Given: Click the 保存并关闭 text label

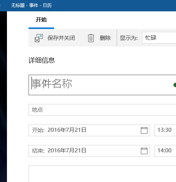Looking at the screenshot, I should tap(61, 38).
